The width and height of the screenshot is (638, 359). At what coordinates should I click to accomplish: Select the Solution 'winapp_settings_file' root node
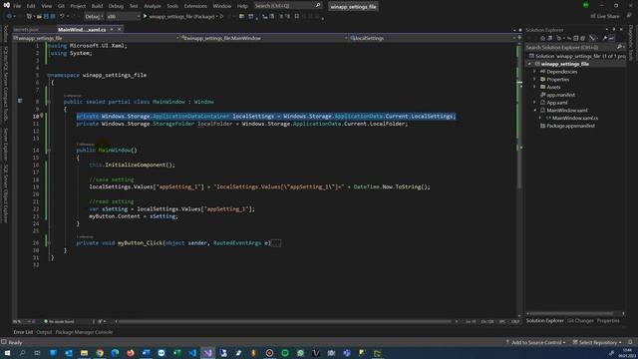(580, 56)
